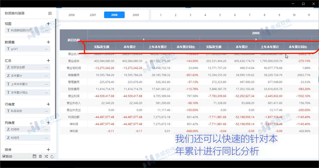Select year 2006 tab
Image resolution: width=319 pixels, height=168 pixels.
[72, 15]
